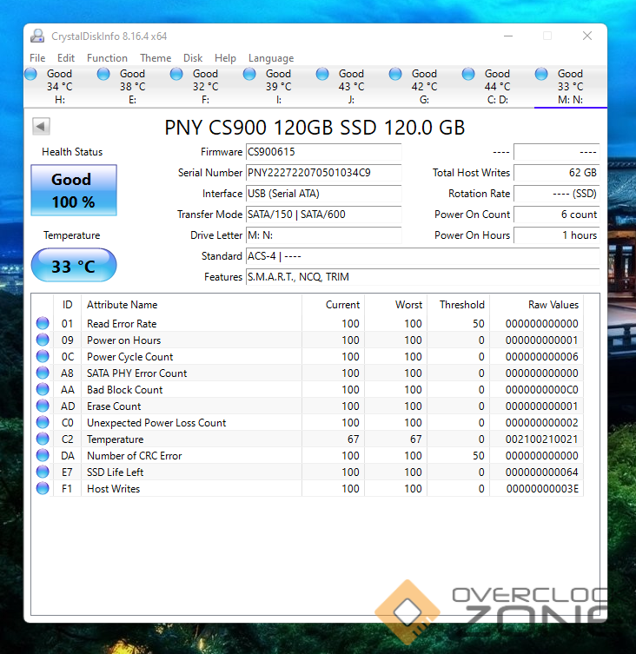Open the File menu
The width and height of the screenshot is (636, 654).
(x=37, y=58)
